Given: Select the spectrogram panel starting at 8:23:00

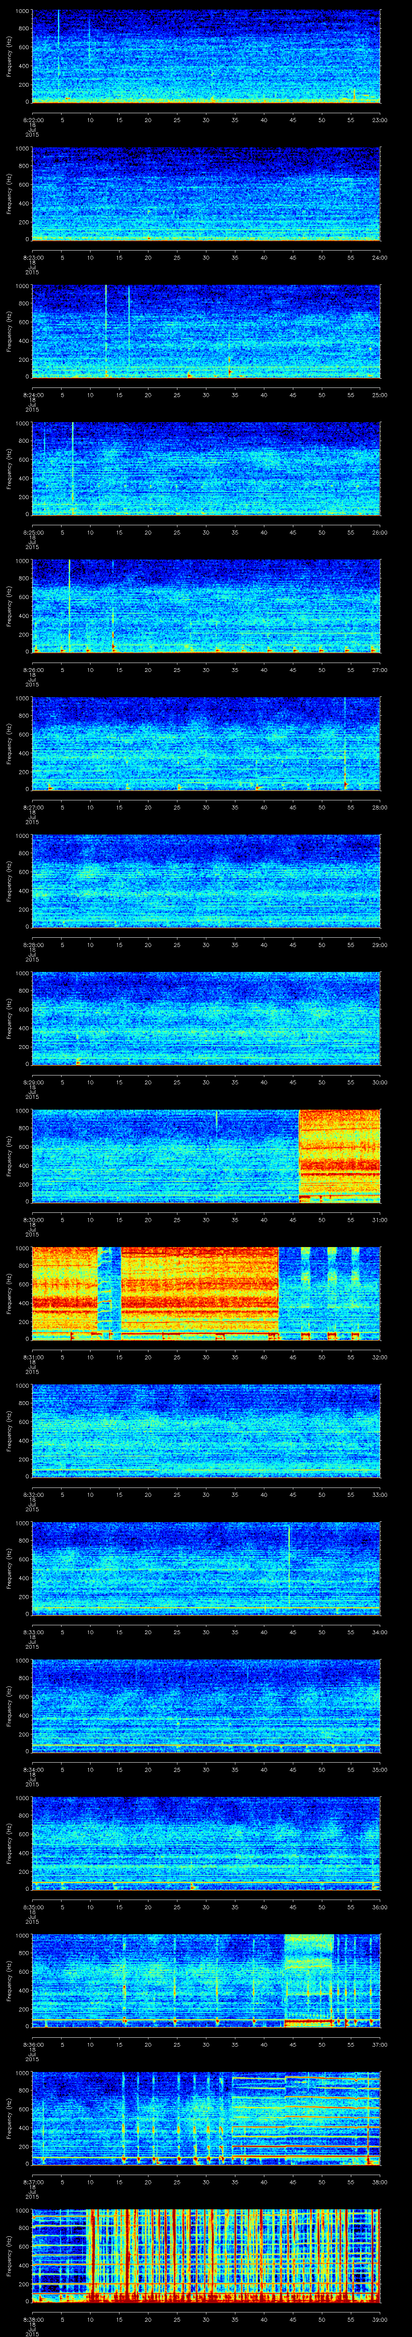Looking at the screenshot, I should click(x=206, y=193).
